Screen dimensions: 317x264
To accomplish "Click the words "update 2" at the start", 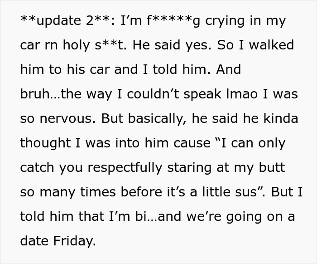I will pyautogui.click(x=65, y=21).
